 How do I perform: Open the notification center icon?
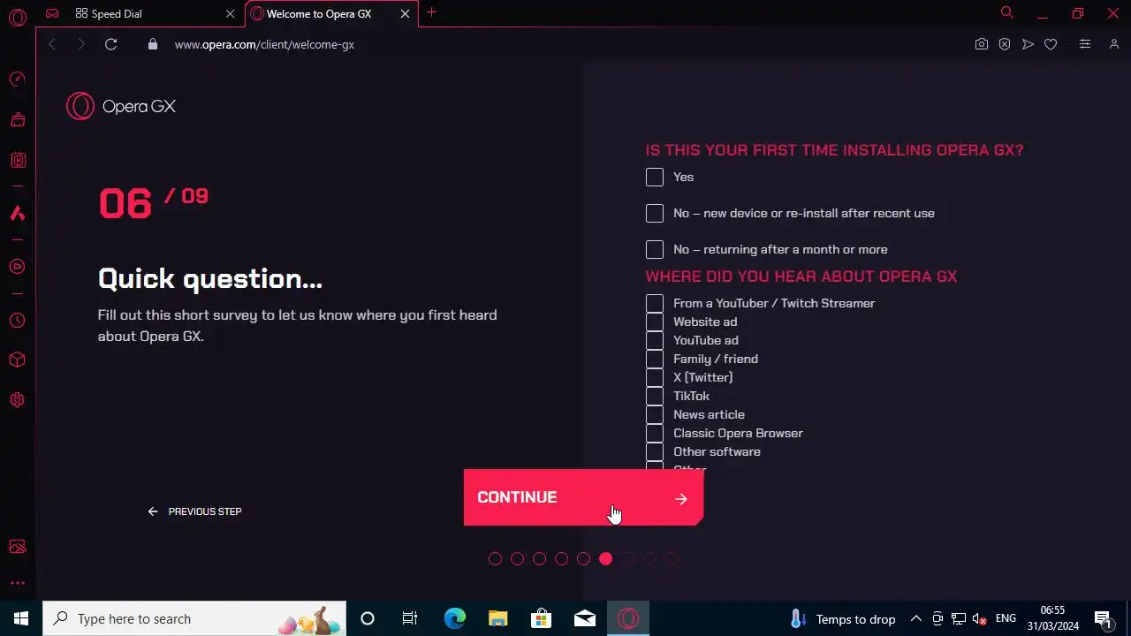point(1103,618)
